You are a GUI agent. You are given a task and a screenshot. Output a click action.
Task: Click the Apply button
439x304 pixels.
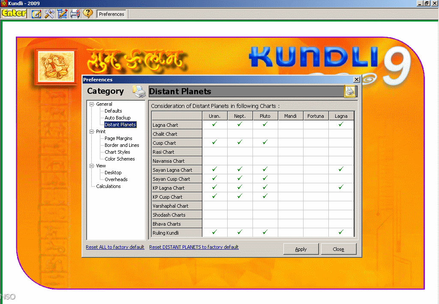point(301,249)
